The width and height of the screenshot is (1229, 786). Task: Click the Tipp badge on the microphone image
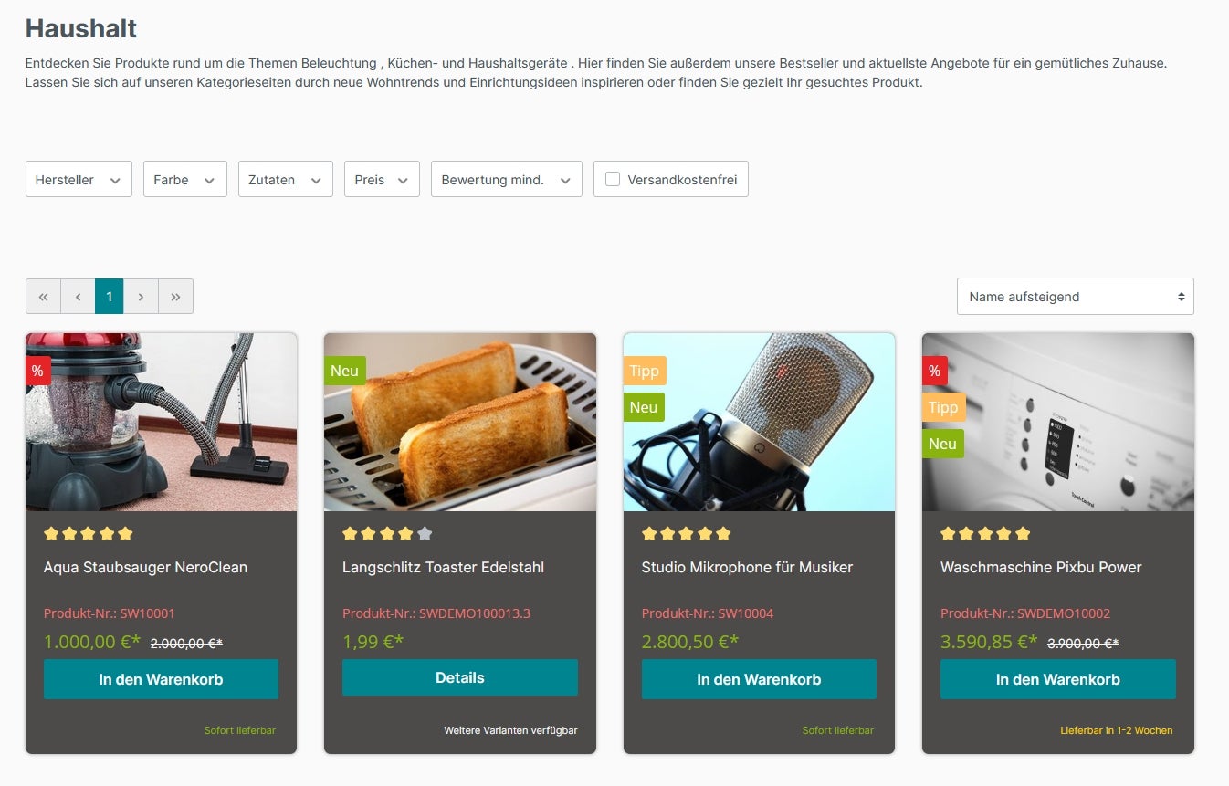click(644, 371)
